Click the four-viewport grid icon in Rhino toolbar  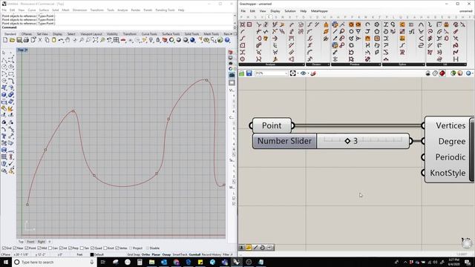[116, 40]
